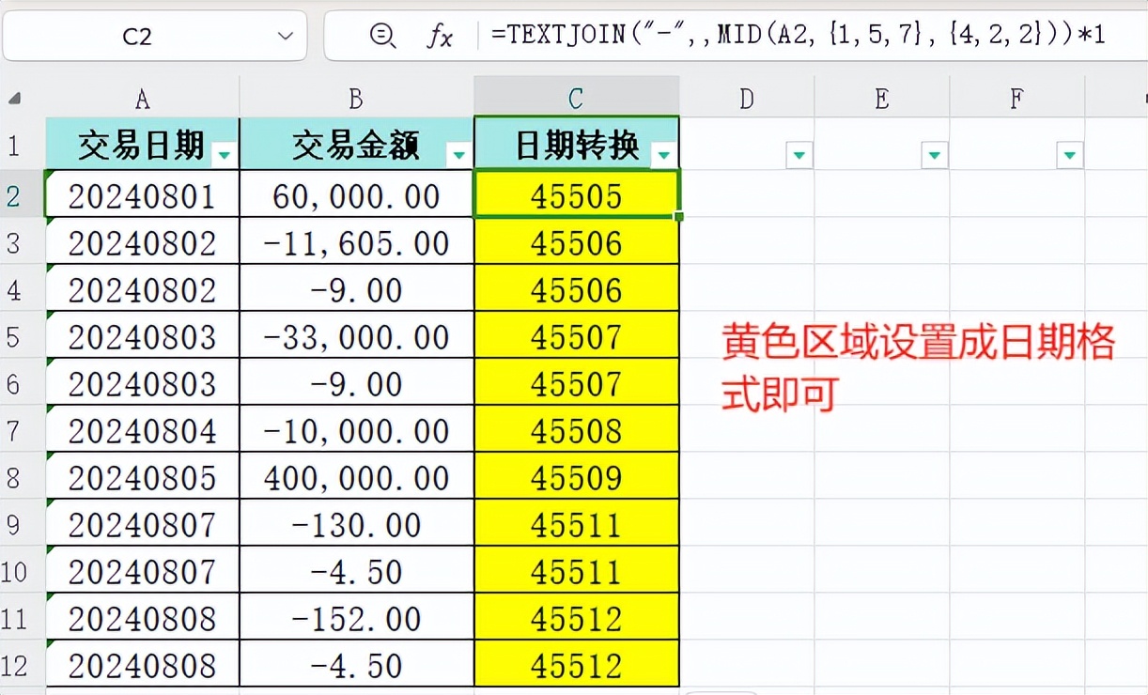Click cell -4.50 in row 12
The height and width of the screenshot is (695, 1148).
pos(357,664)
